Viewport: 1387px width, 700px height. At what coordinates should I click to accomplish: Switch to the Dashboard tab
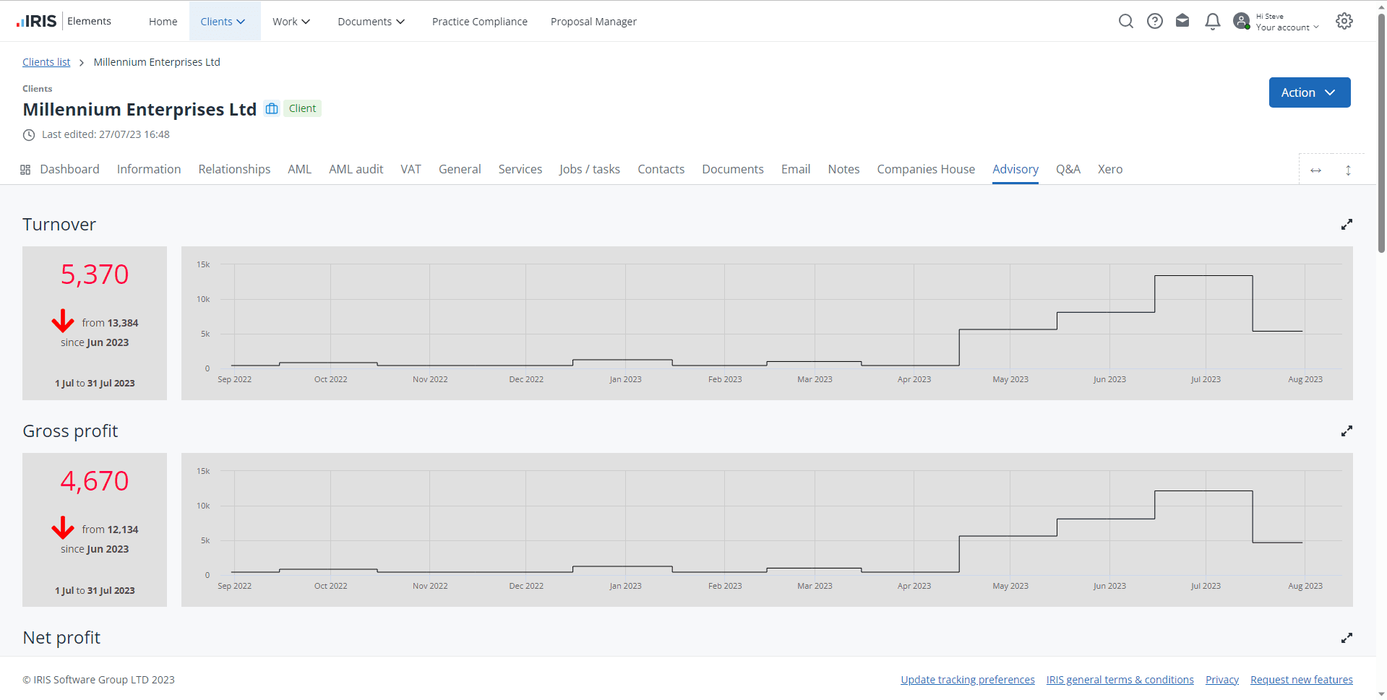pos(69,169)
